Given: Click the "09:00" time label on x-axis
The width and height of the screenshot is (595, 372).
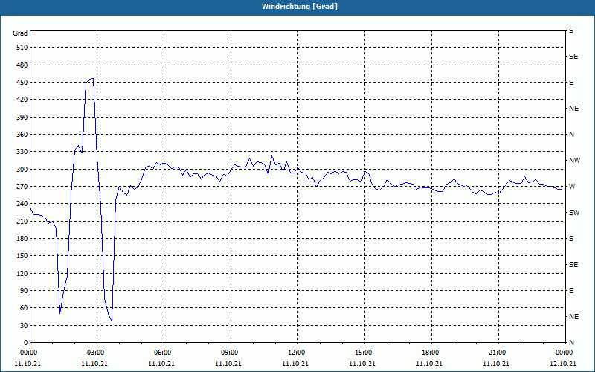Looking at the screenshot, I should (x=229, y=353).
